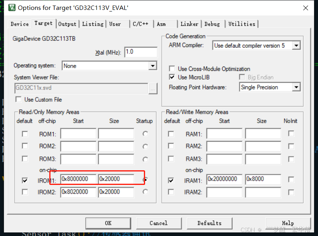The width and height of the screenshot is (318, 236).
Task: Click the RAM2 Size field
Action: click(x=263, y=146)
